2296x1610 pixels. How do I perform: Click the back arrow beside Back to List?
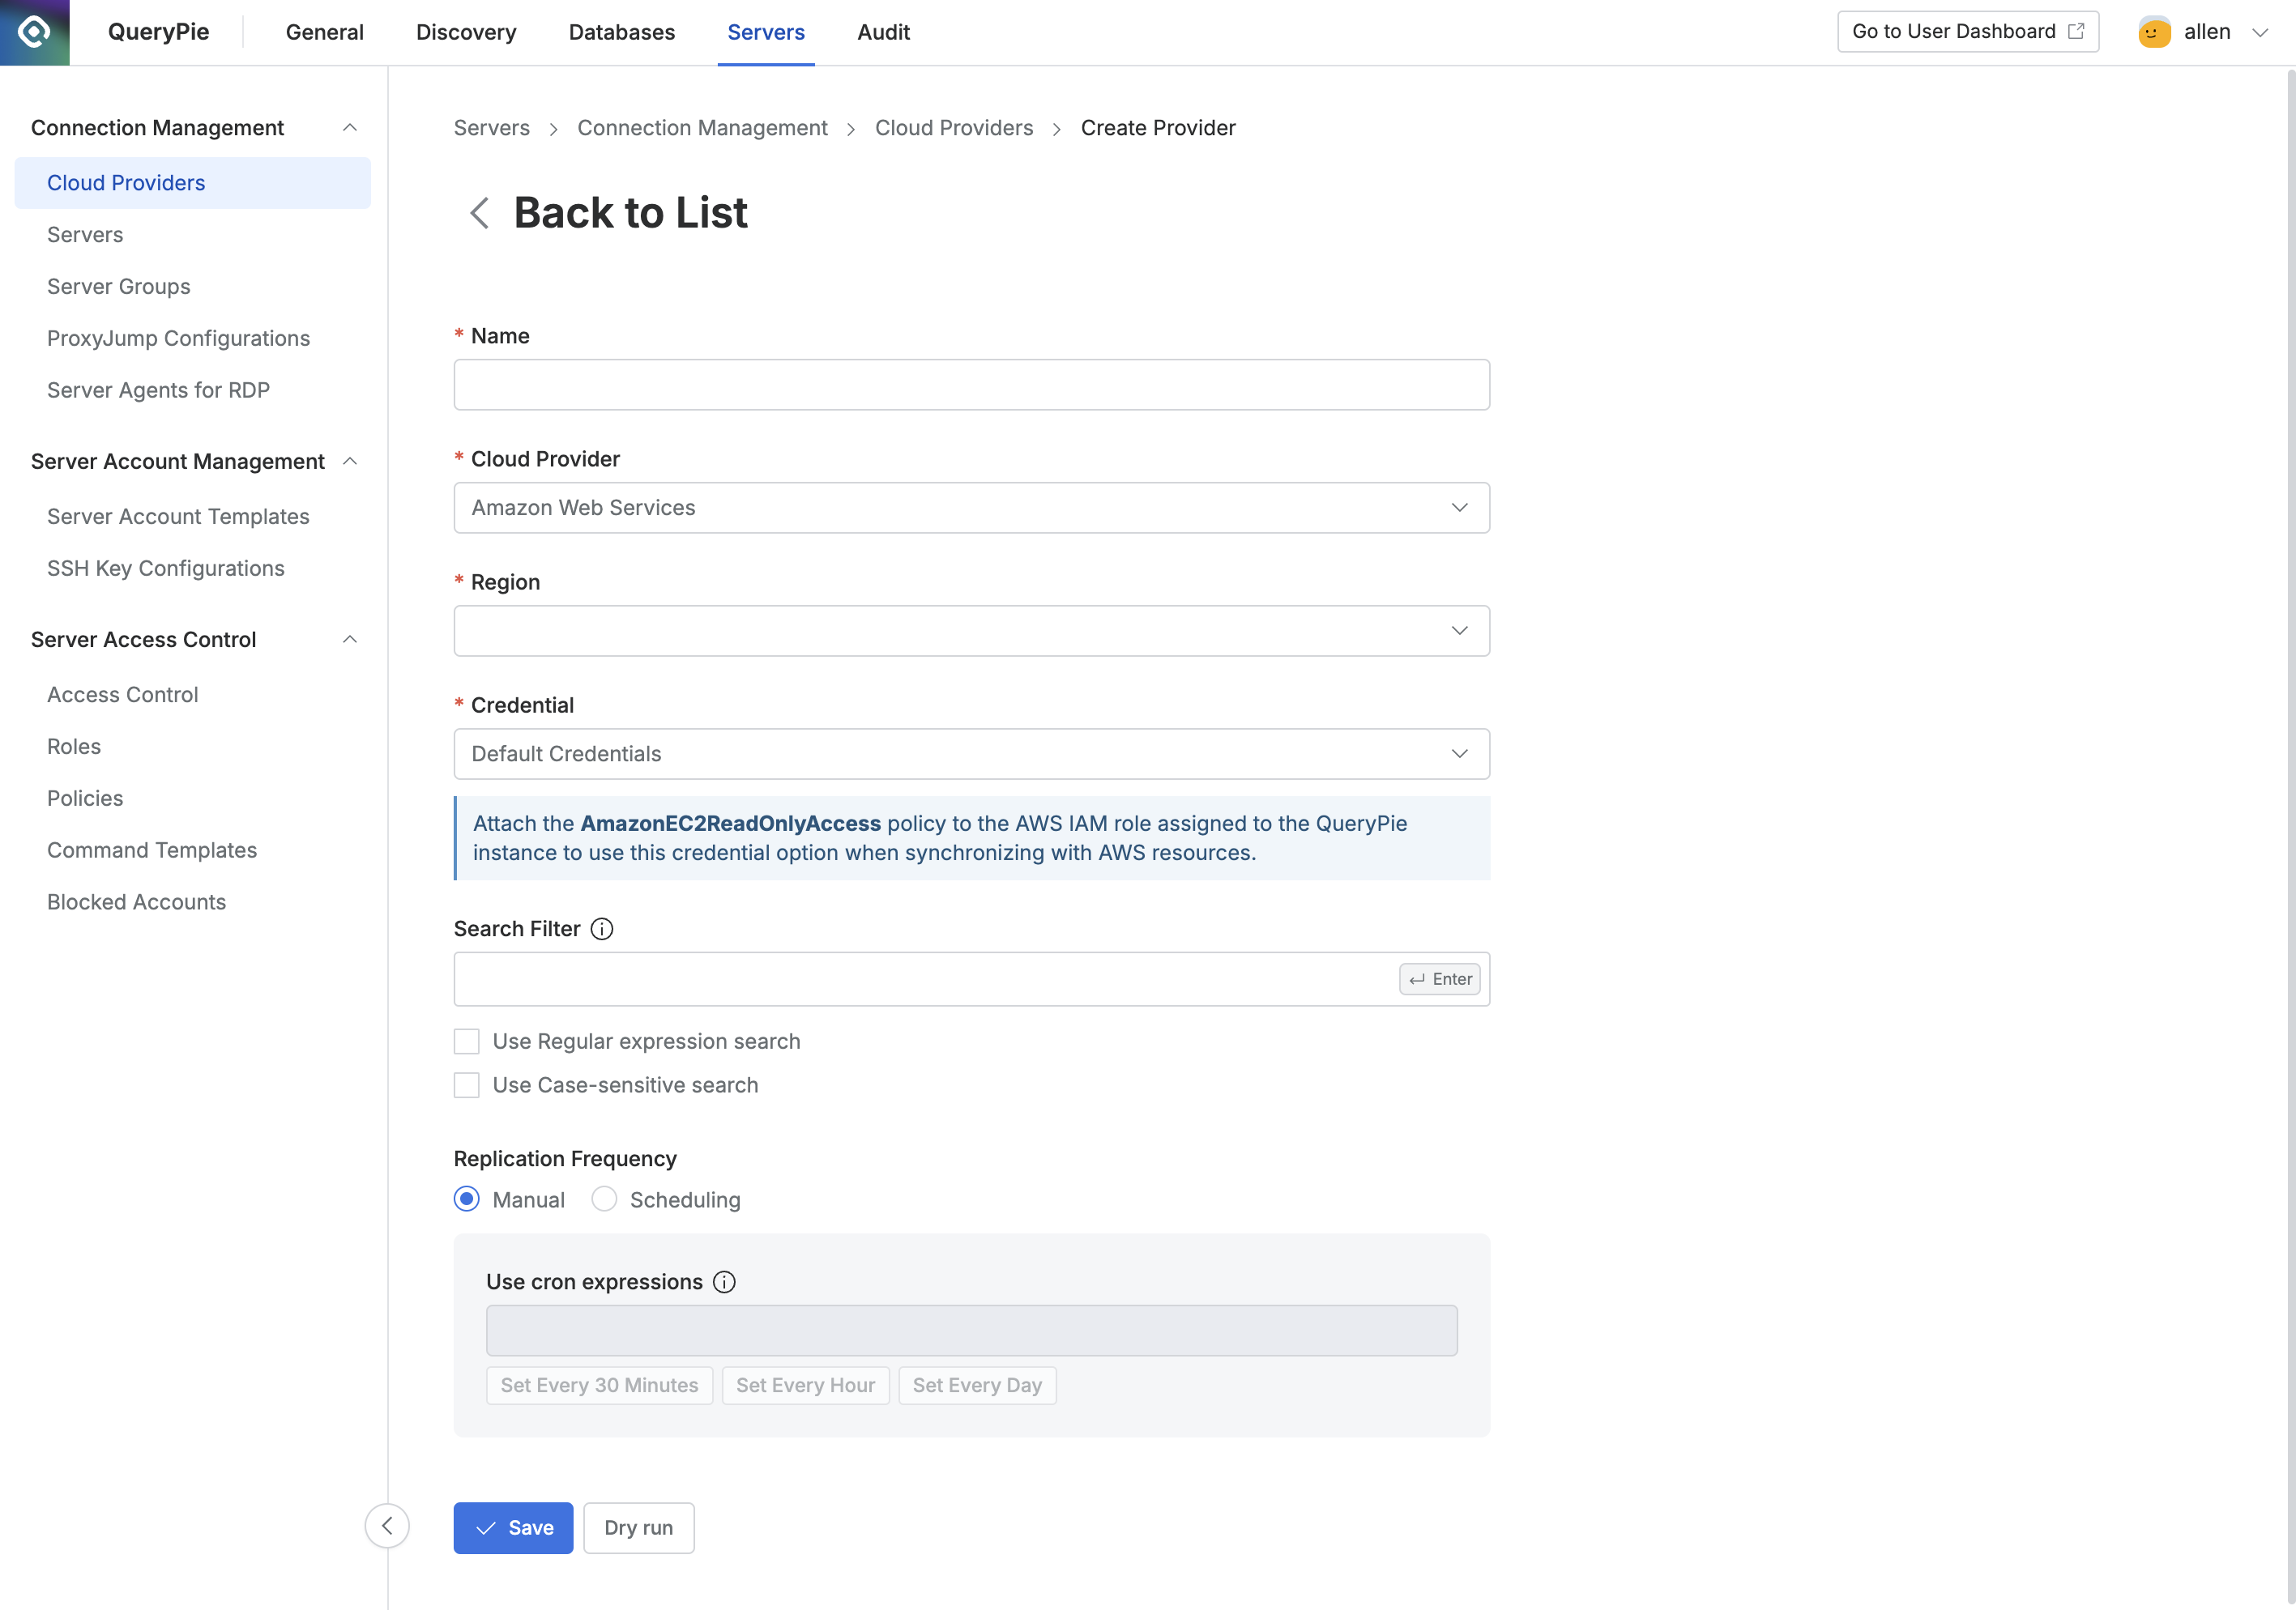pyautogui.click(x=480, y=213)
